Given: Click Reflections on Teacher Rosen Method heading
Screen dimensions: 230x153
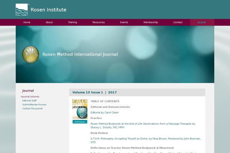Looking at the screenshot, I should [132, 148].
